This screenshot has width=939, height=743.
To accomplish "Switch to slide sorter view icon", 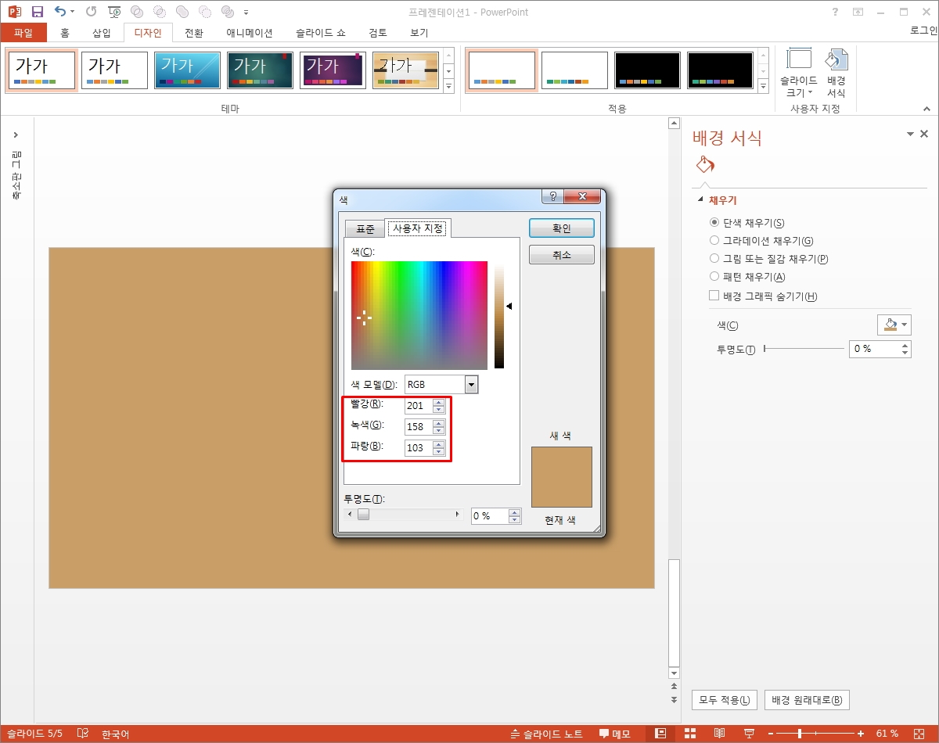I will point(689,734).
